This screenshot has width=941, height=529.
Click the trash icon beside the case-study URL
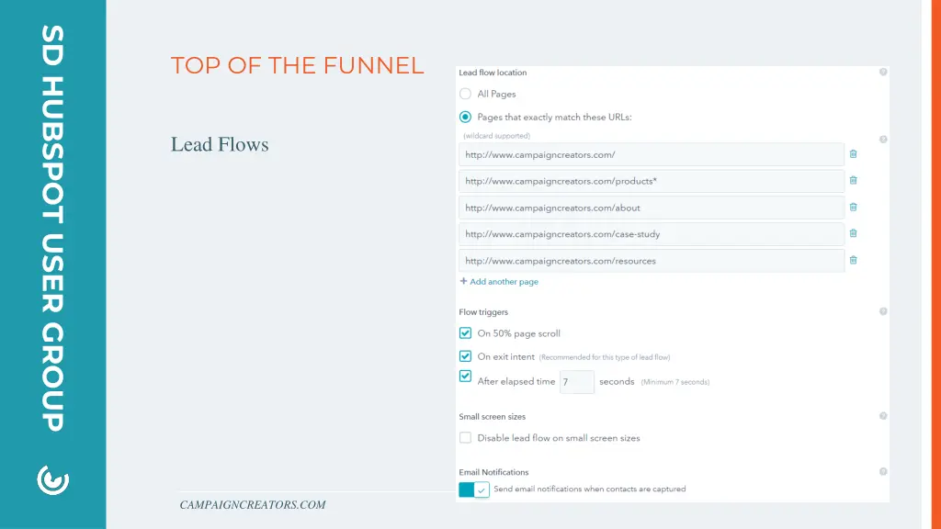coord(853,233)
